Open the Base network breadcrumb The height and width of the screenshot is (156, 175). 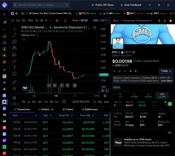pyautogui.click(x=116, y=21)
